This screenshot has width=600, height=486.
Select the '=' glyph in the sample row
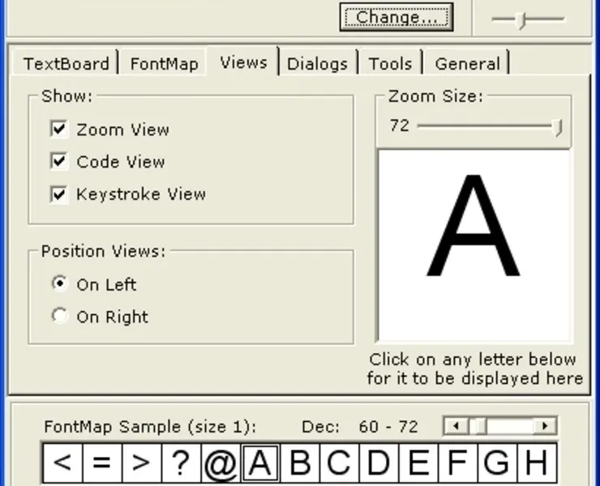(x=101, y=464)
